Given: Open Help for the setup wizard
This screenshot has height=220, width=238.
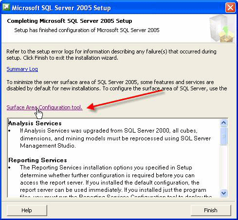Looking at the screenshot, I should click(27, 210).
